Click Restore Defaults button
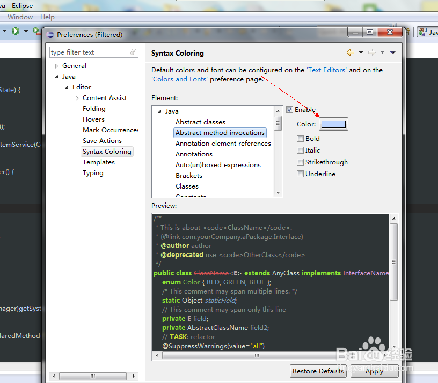 [x=318, y=371]
